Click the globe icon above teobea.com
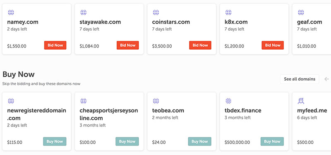Screen dimensions: 331x155 pos(156,101)
